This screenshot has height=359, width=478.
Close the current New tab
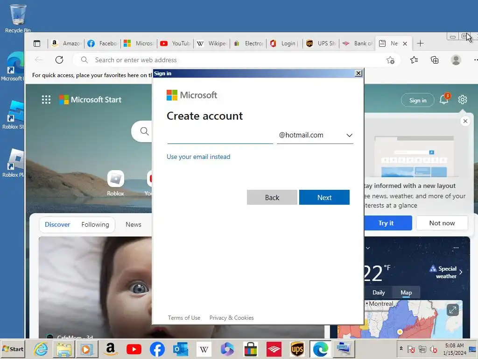click(x=405, y=43)
